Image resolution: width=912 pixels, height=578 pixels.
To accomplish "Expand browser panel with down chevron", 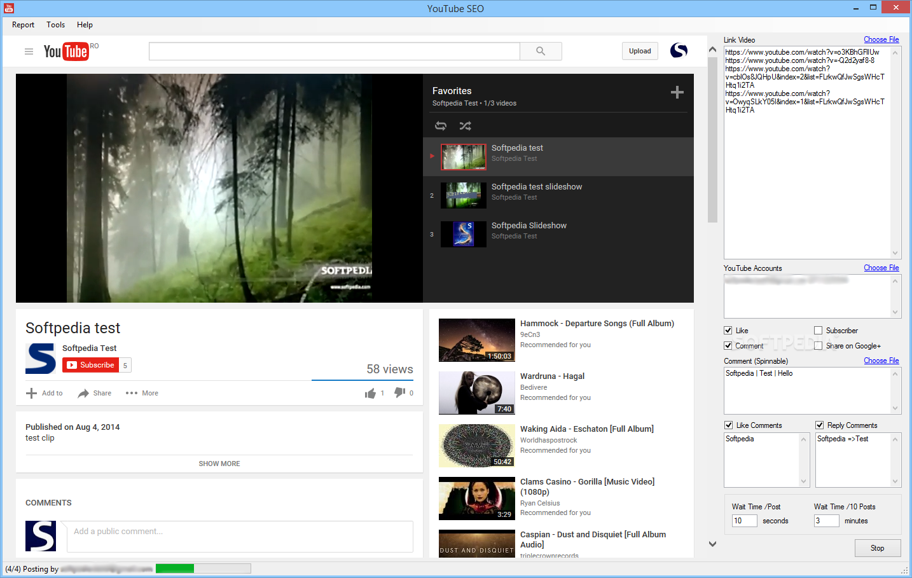I will (712, 544).
